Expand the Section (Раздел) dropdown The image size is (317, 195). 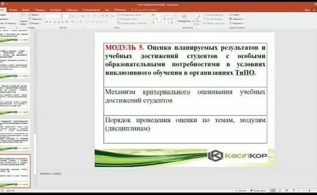point(35,23)
